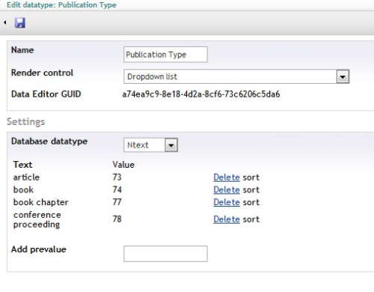Viewport: 374px width, 292px height.
Task: Delete the book chapter prevalue
Action: [227, 202]
